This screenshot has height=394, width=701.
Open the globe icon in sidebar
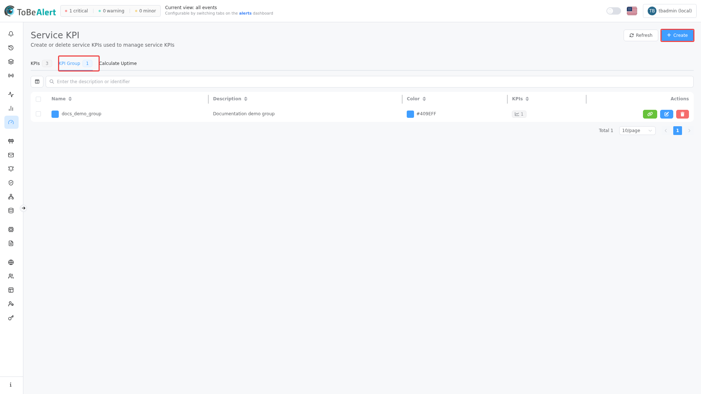11,262
